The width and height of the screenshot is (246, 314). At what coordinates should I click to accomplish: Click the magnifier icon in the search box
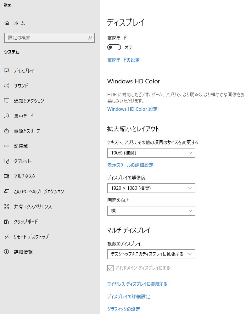(x=90, y=38)
